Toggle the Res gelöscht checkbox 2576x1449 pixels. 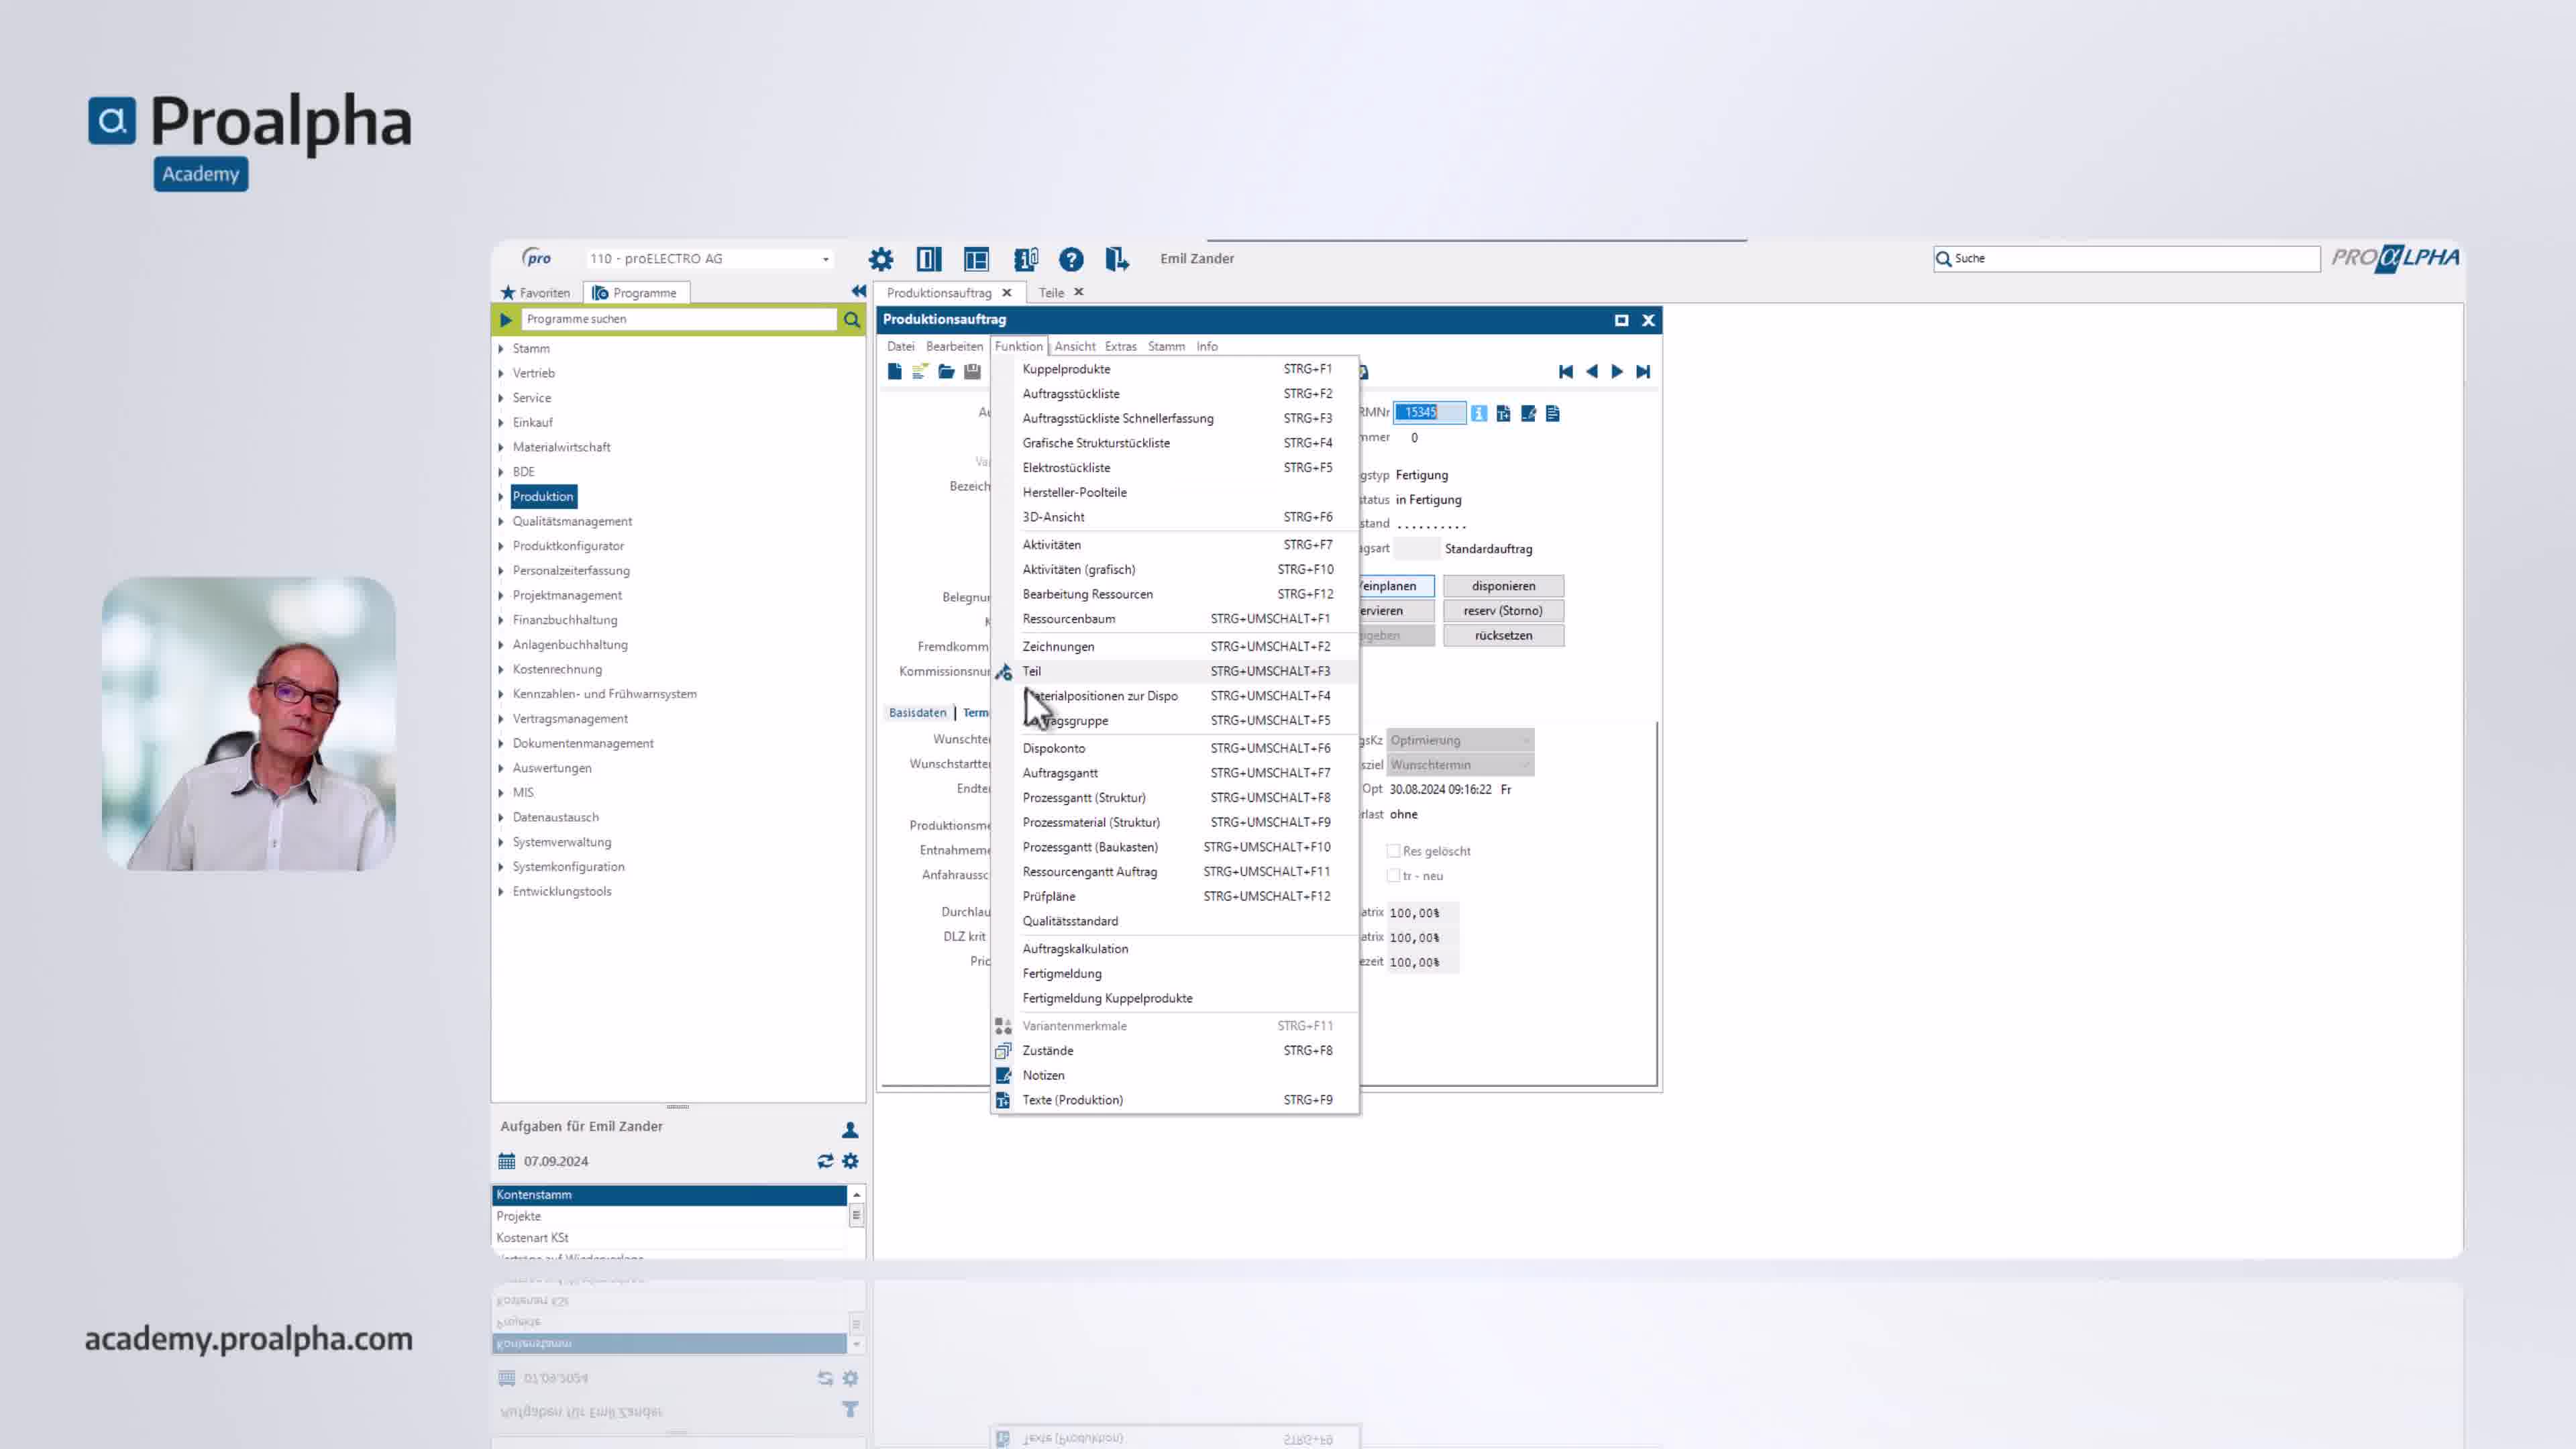tap(1393, 851)
